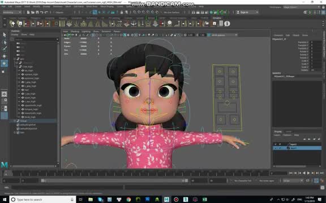Toggle visibility V of the layer2 row

[276, 144]
